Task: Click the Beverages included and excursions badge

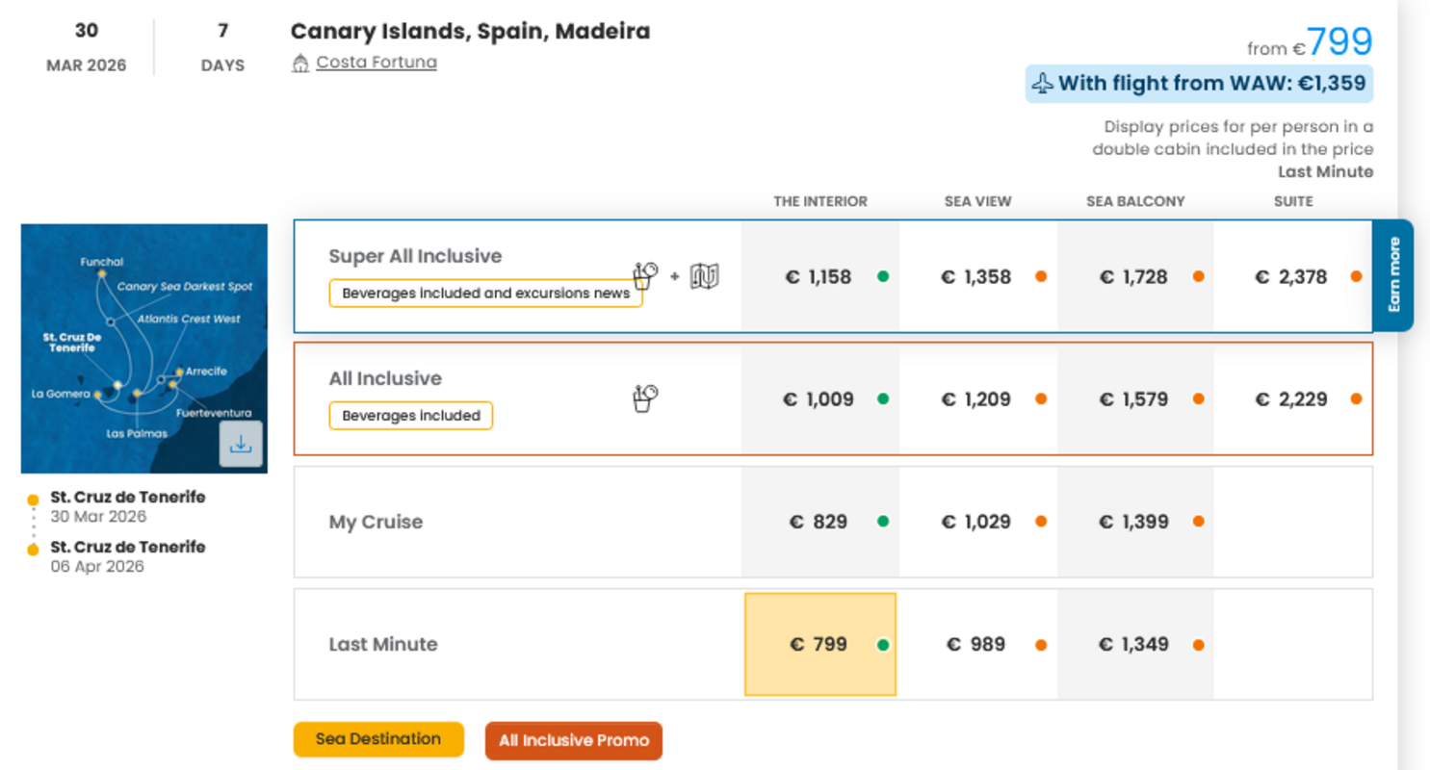Action: click(x=485, y=294)
